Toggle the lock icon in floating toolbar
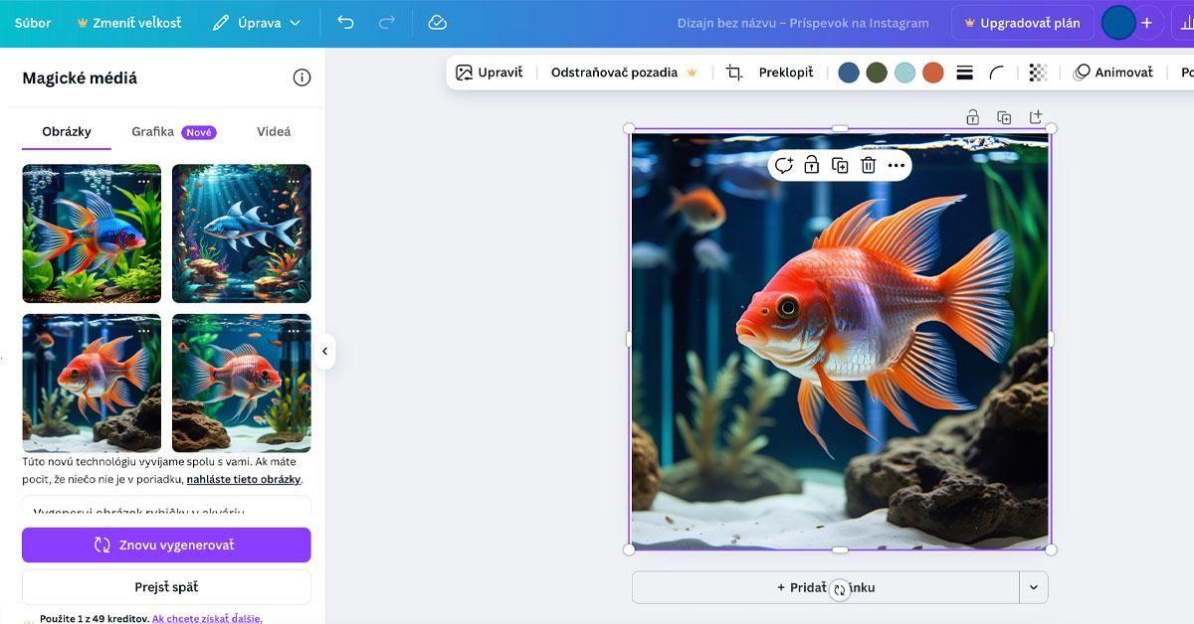Image resolution: width=1194 pixels, height=624 pixels. coord(811,165)
